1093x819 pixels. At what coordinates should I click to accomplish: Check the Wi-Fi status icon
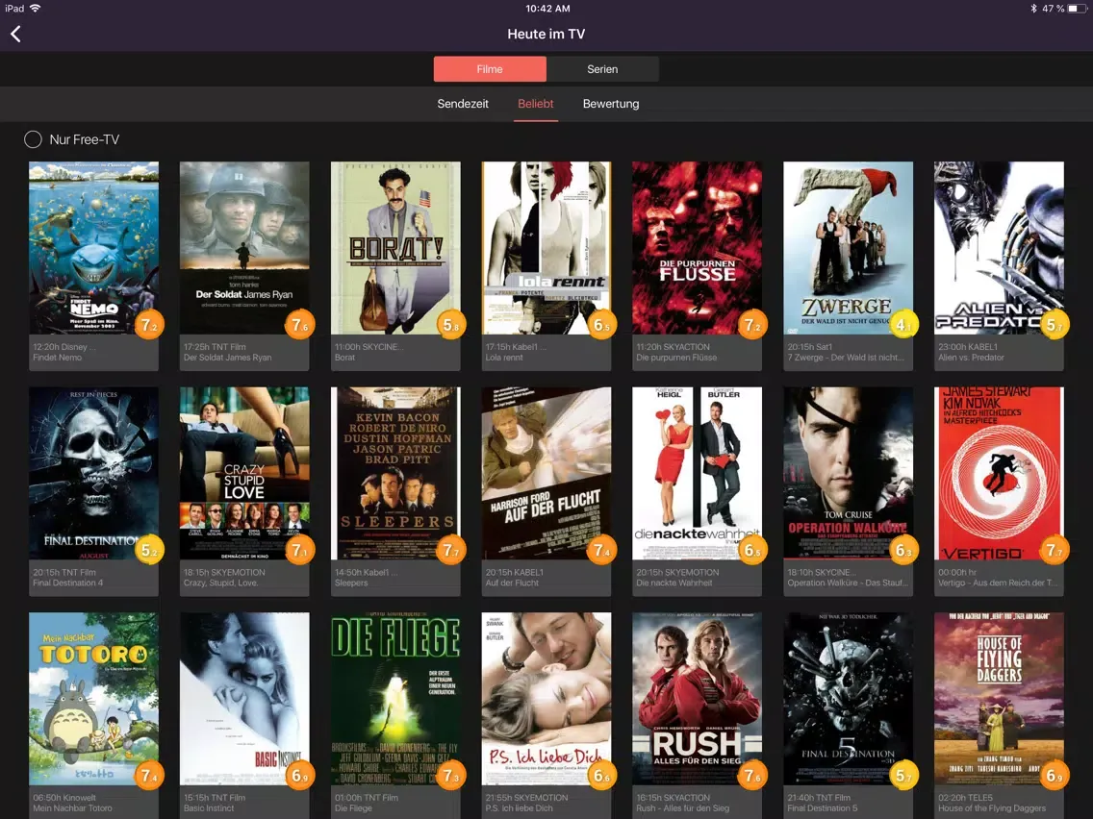pos(35,9)
